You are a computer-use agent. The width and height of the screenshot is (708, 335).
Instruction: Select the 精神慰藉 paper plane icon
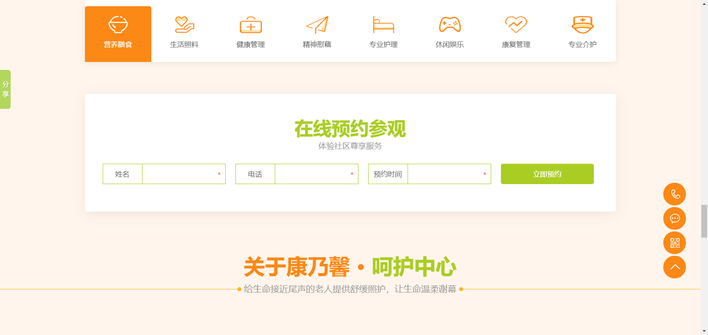coord(317,25)
